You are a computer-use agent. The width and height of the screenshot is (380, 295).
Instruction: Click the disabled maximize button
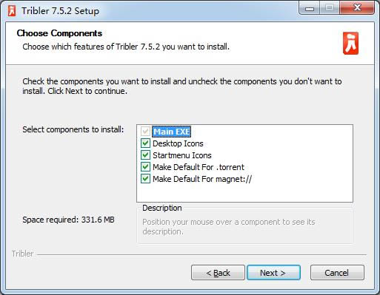click(330, 8)
